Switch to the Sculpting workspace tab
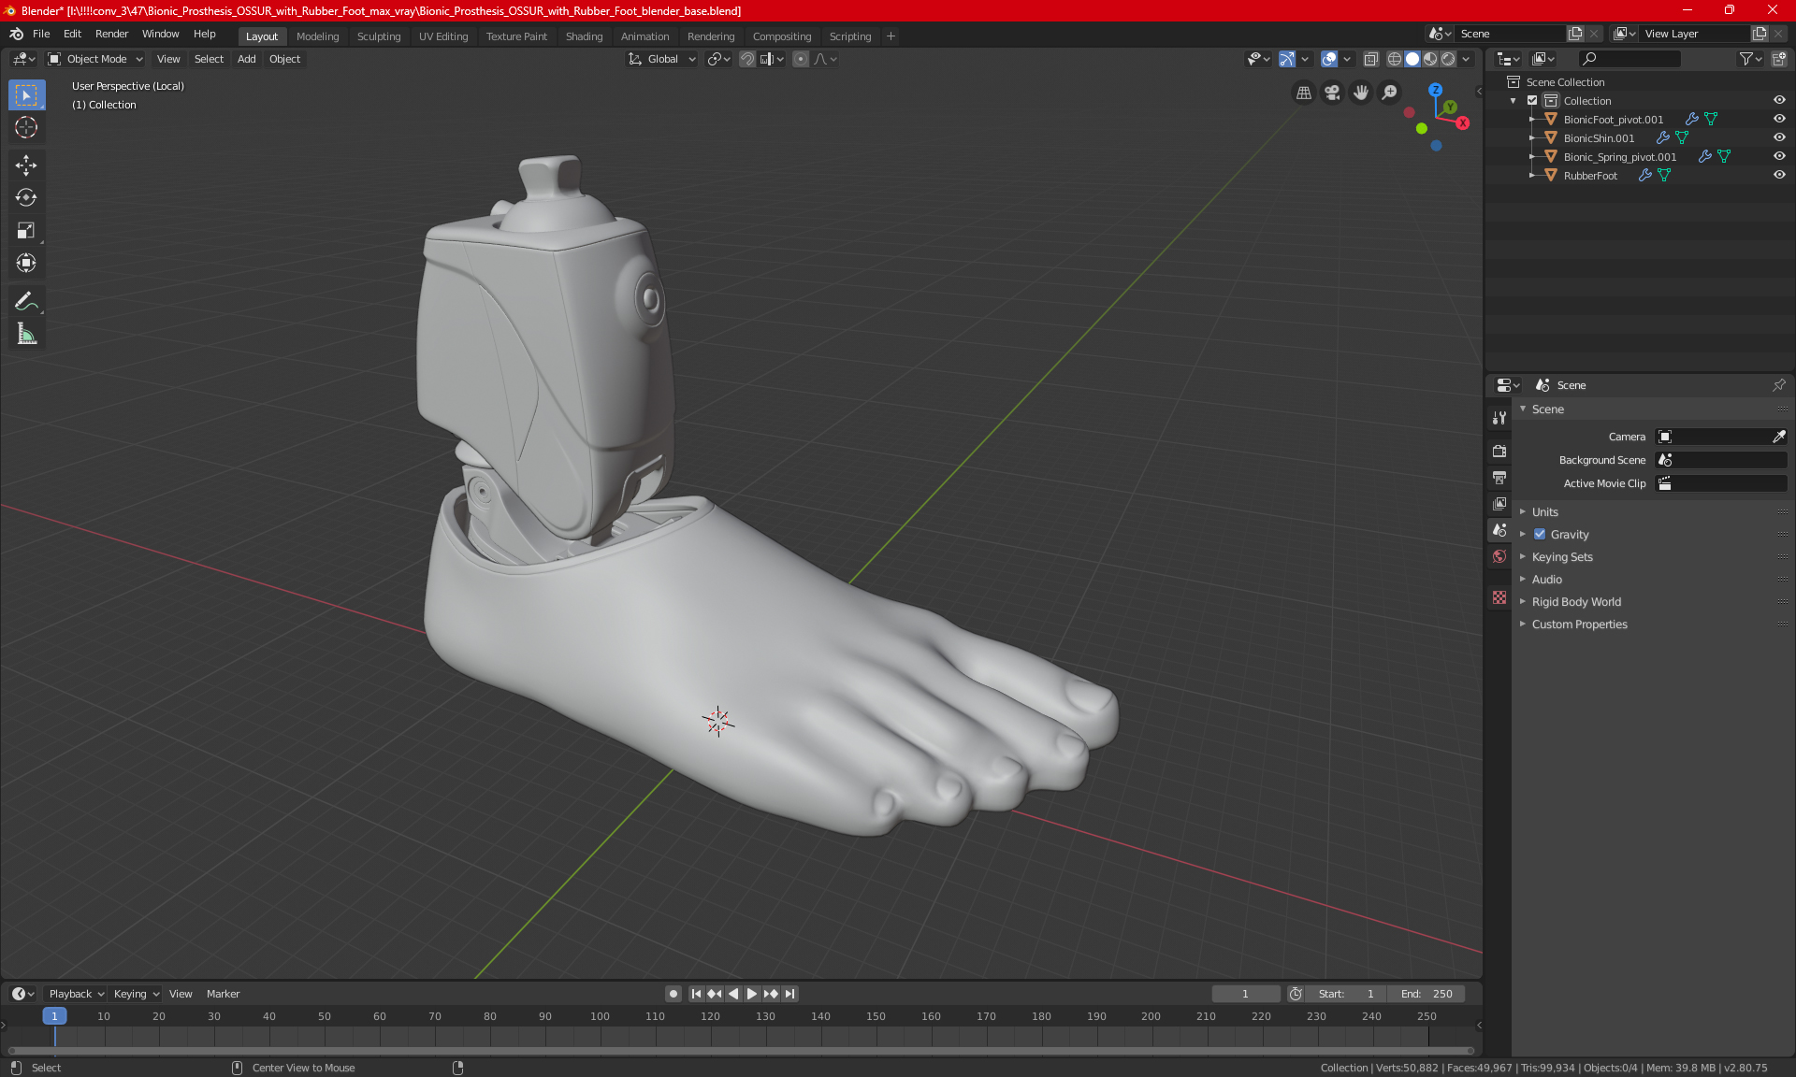This screenshot has width=1796, height=1077. [x=378, y=36]
